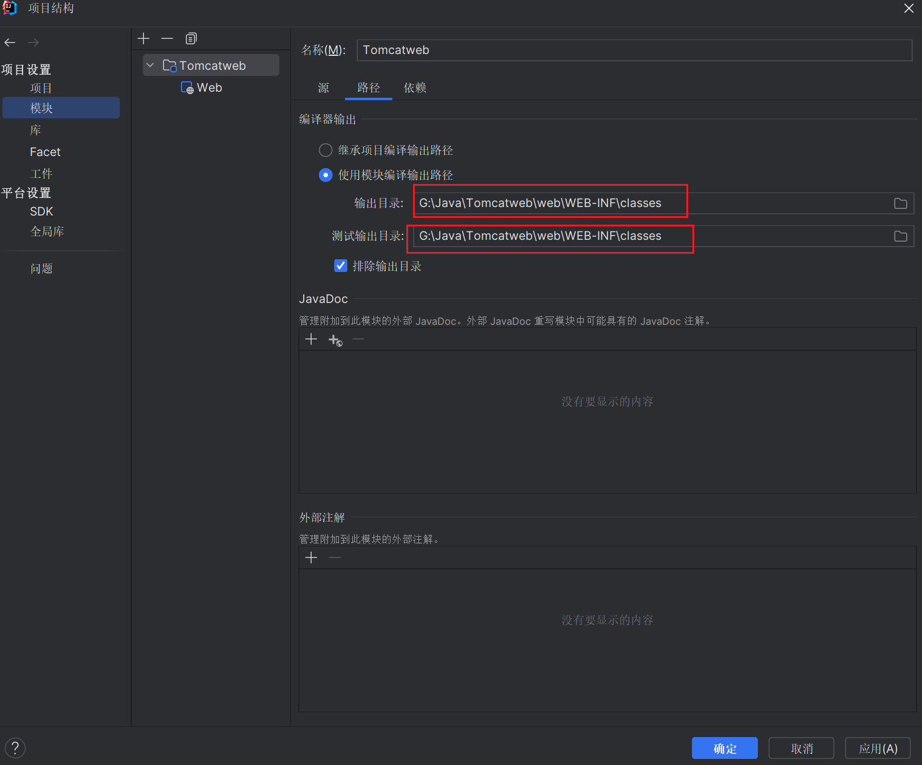The height and width of the screenshot is (765, 922).
Task: Click the back navigation arrow
Action: click(10, 42)
